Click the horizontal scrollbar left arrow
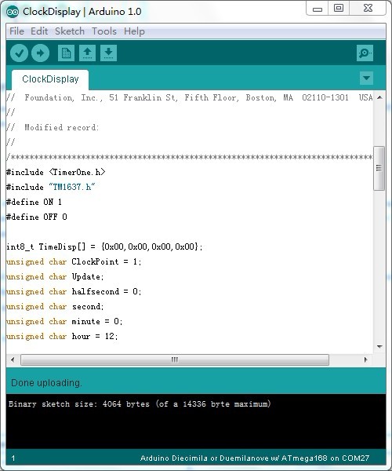 (13, 360)
